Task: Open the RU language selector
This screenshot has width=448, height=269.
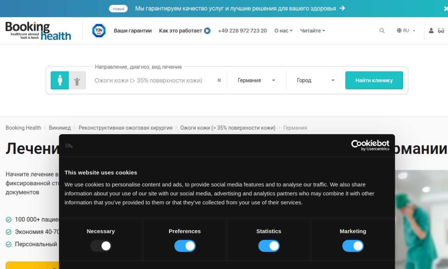Action: tap(406, 31)
